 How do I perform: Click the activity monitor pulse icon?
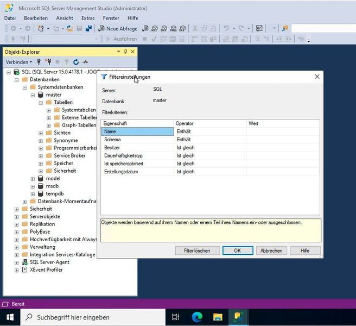click(x=85, y=62)
